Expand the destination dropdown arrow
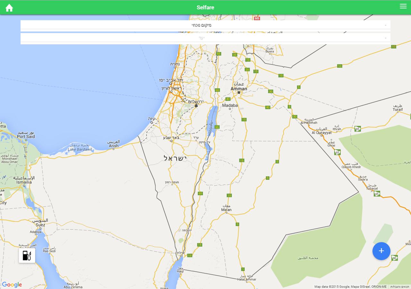The image size is (411, 289). (x=386, y=38)
